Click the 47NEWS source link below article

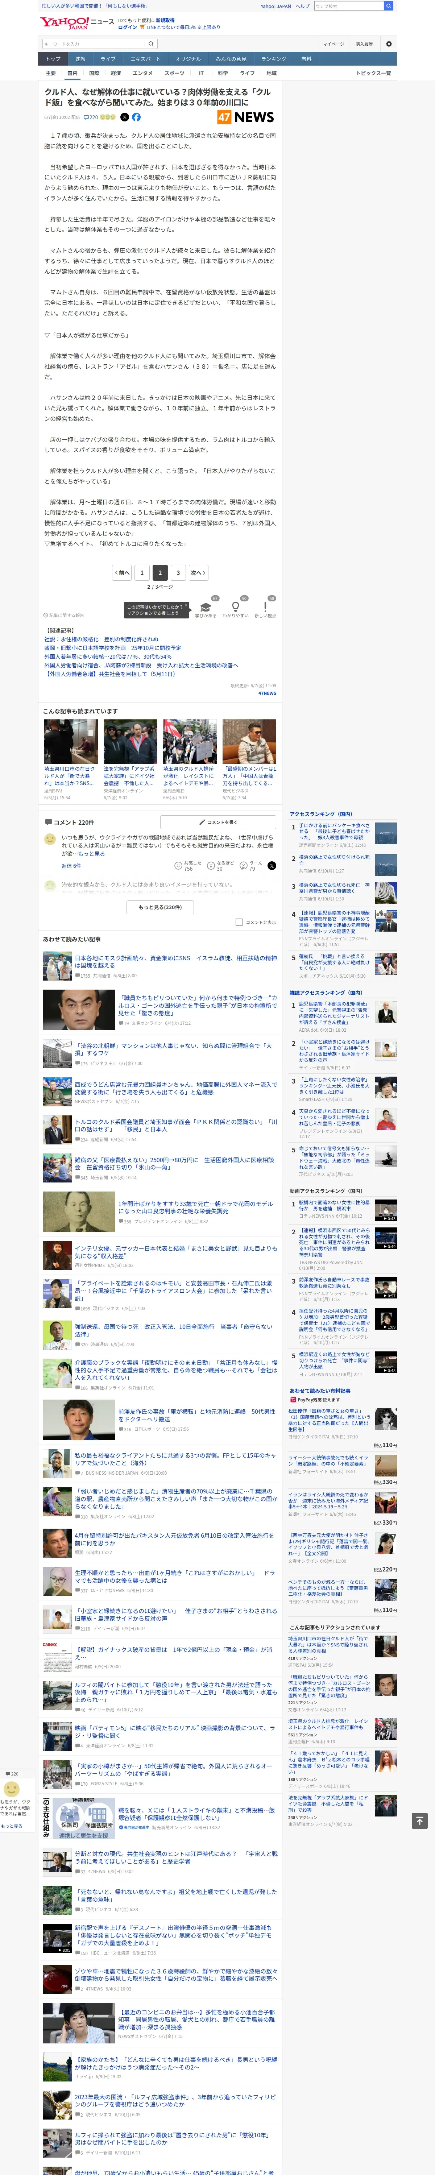click(x=267, y=693)
